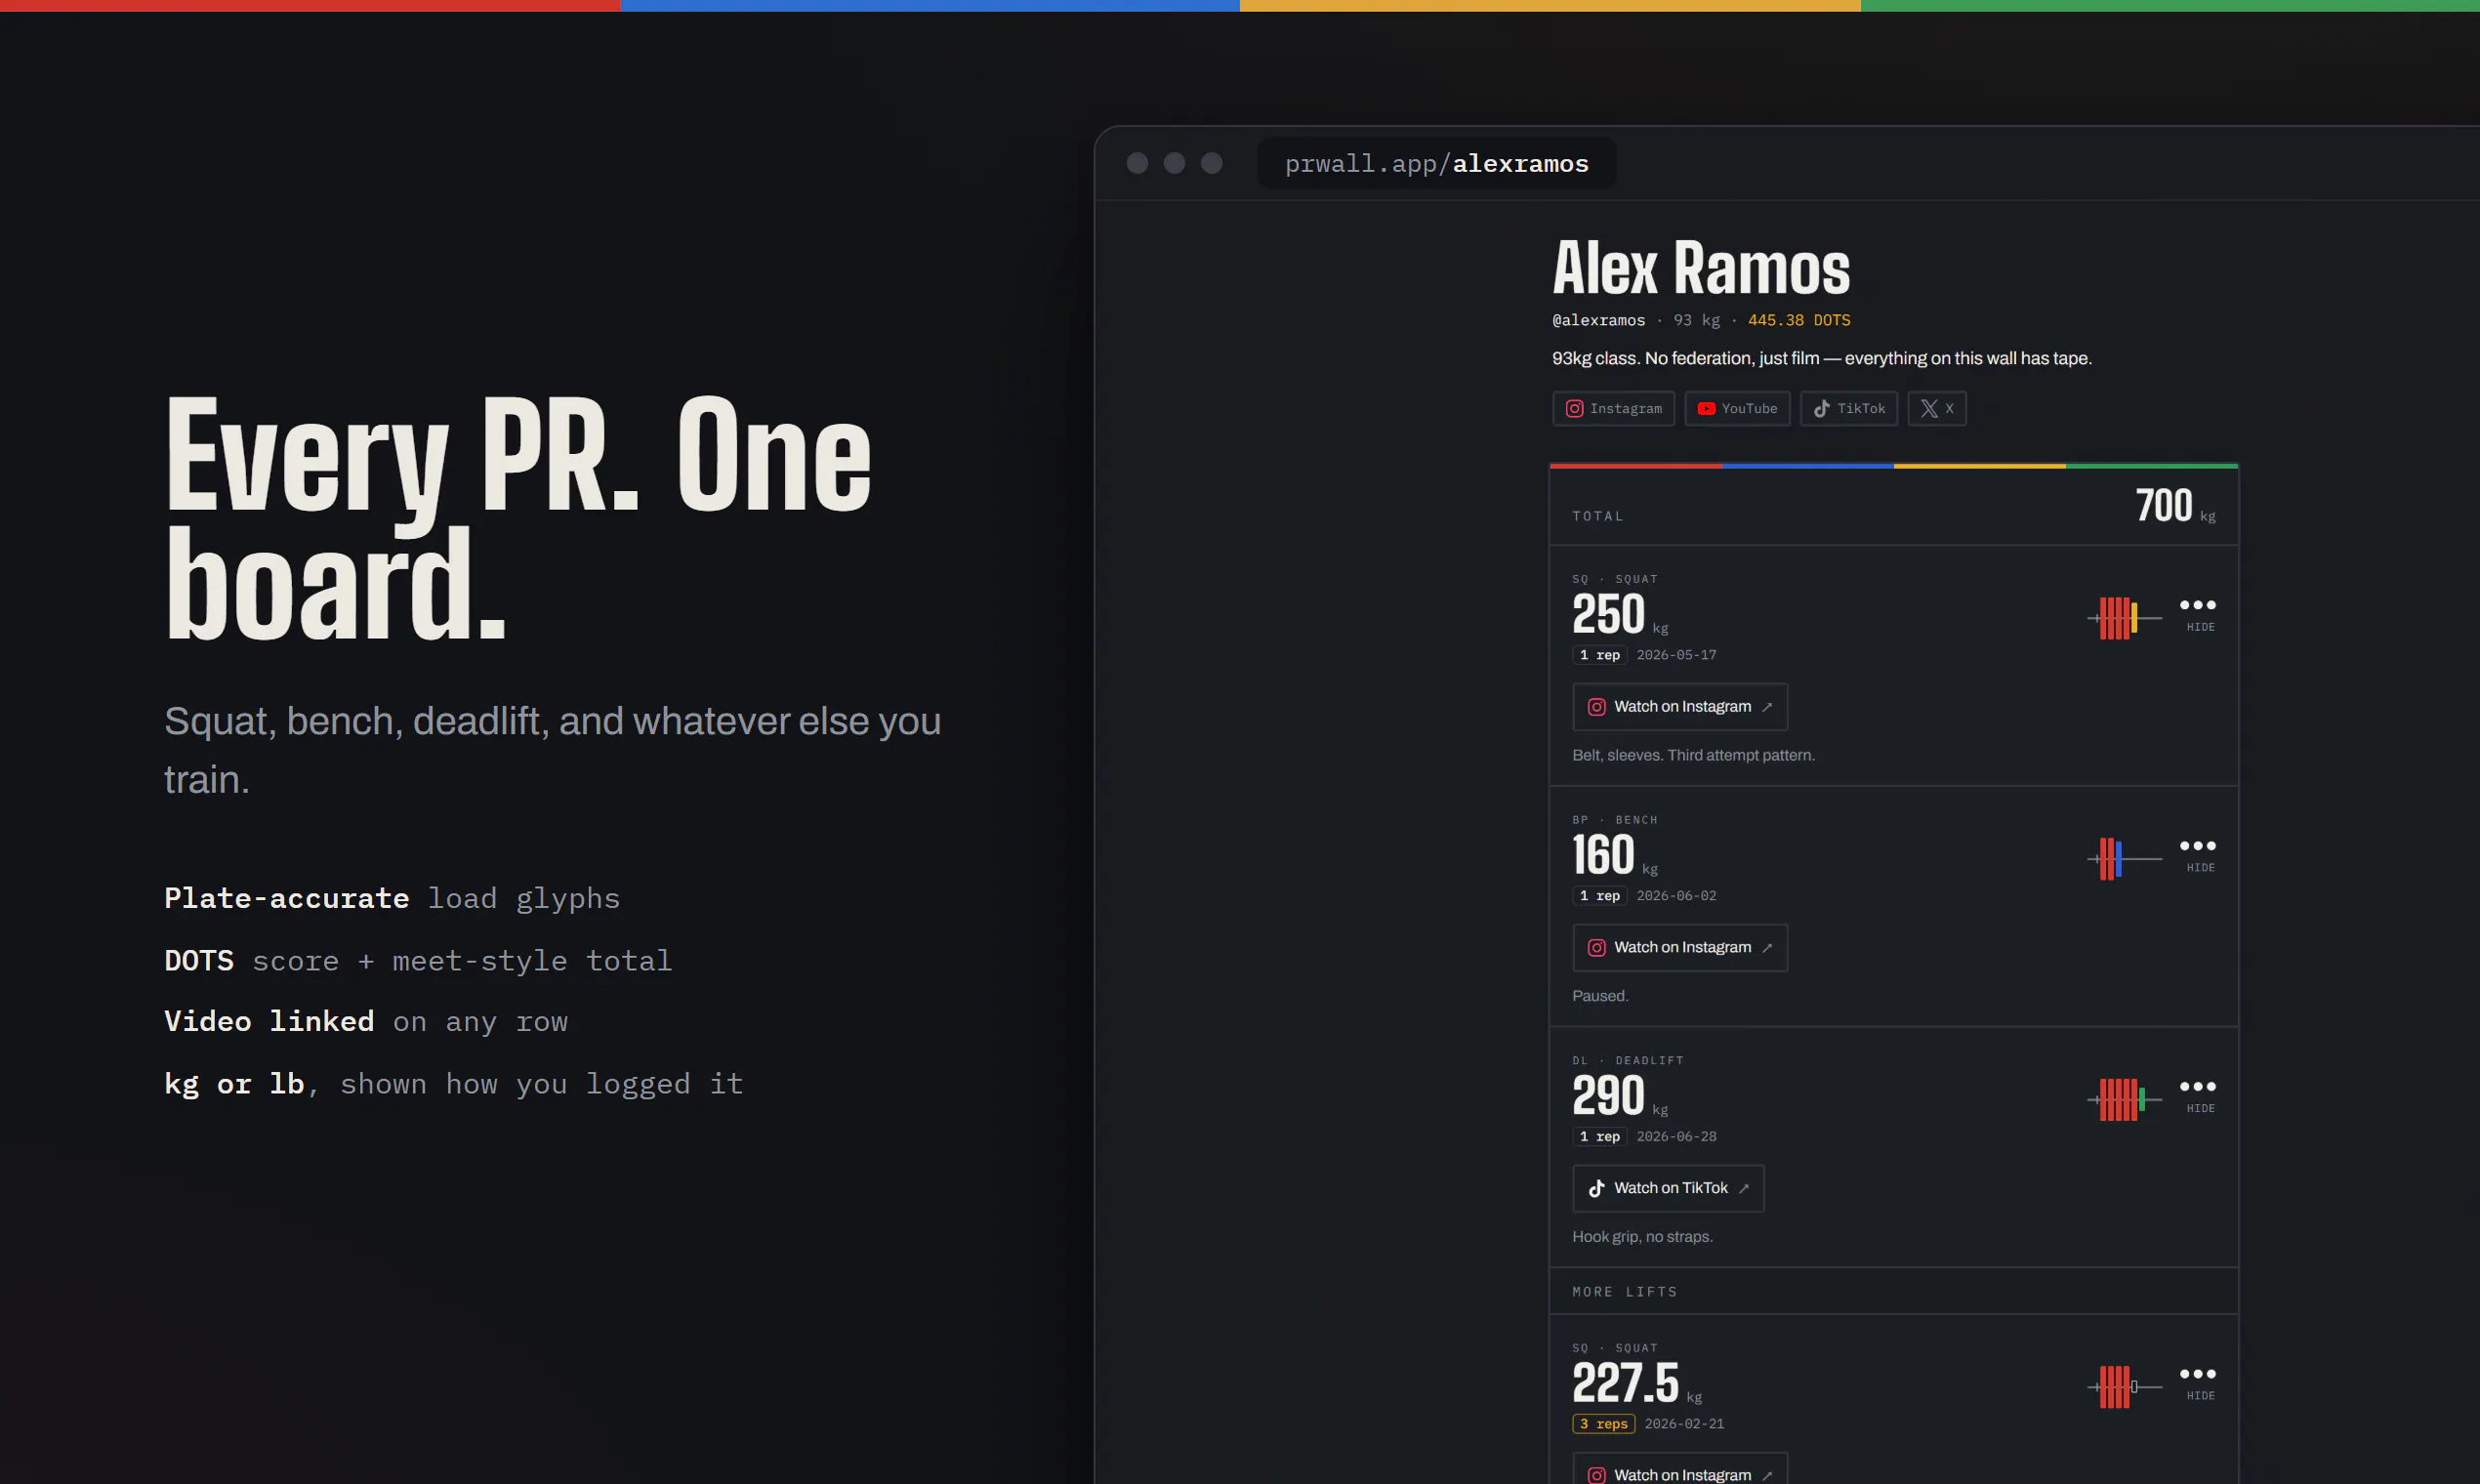Click the 227.5 kg squat plate glyph
Viewport: 2480px width, 1484px height.
pyautogui.click(x=2124, y=1386)
